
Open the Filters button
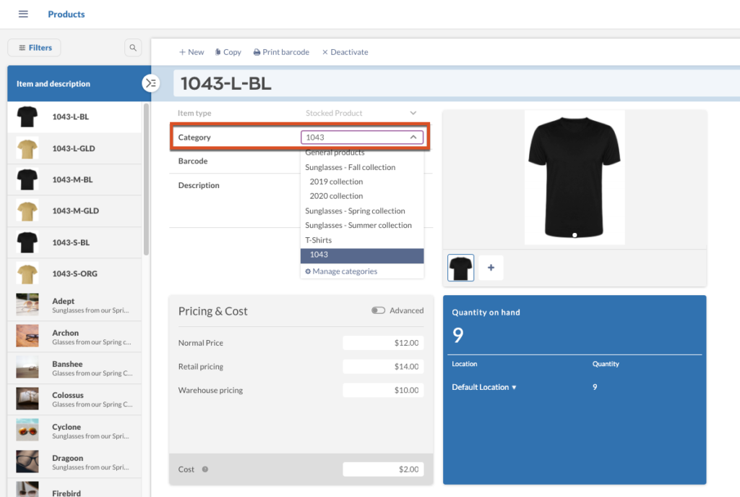[x=35, y=48]
